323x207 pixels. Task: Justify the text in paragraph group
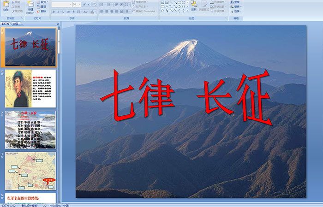tap(117, 12)
